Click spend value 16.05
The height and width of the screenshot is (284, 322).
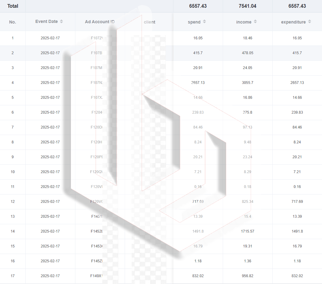(198, 38)
